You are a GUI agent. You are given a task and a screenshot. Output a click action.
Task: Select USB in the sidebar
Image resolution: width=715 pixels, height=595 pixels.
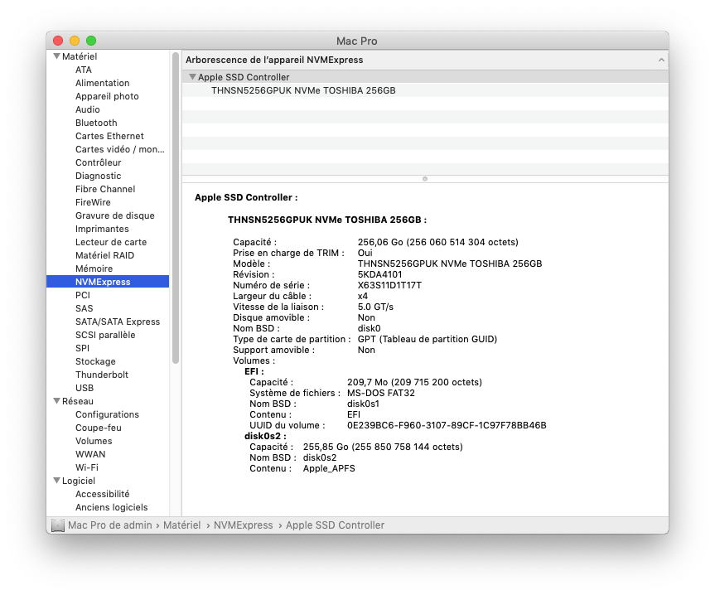tap(85, 388)
